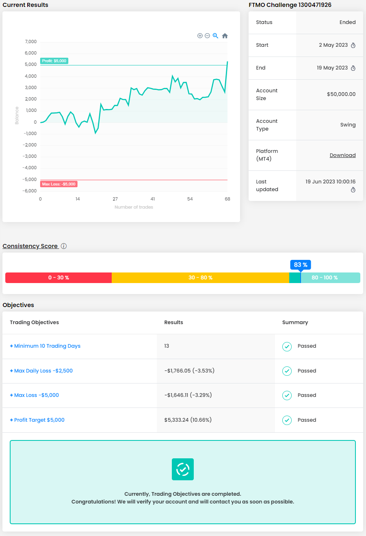Click the 19 May 2023 end date
The image size is (366, 536).
click(332, 68)
